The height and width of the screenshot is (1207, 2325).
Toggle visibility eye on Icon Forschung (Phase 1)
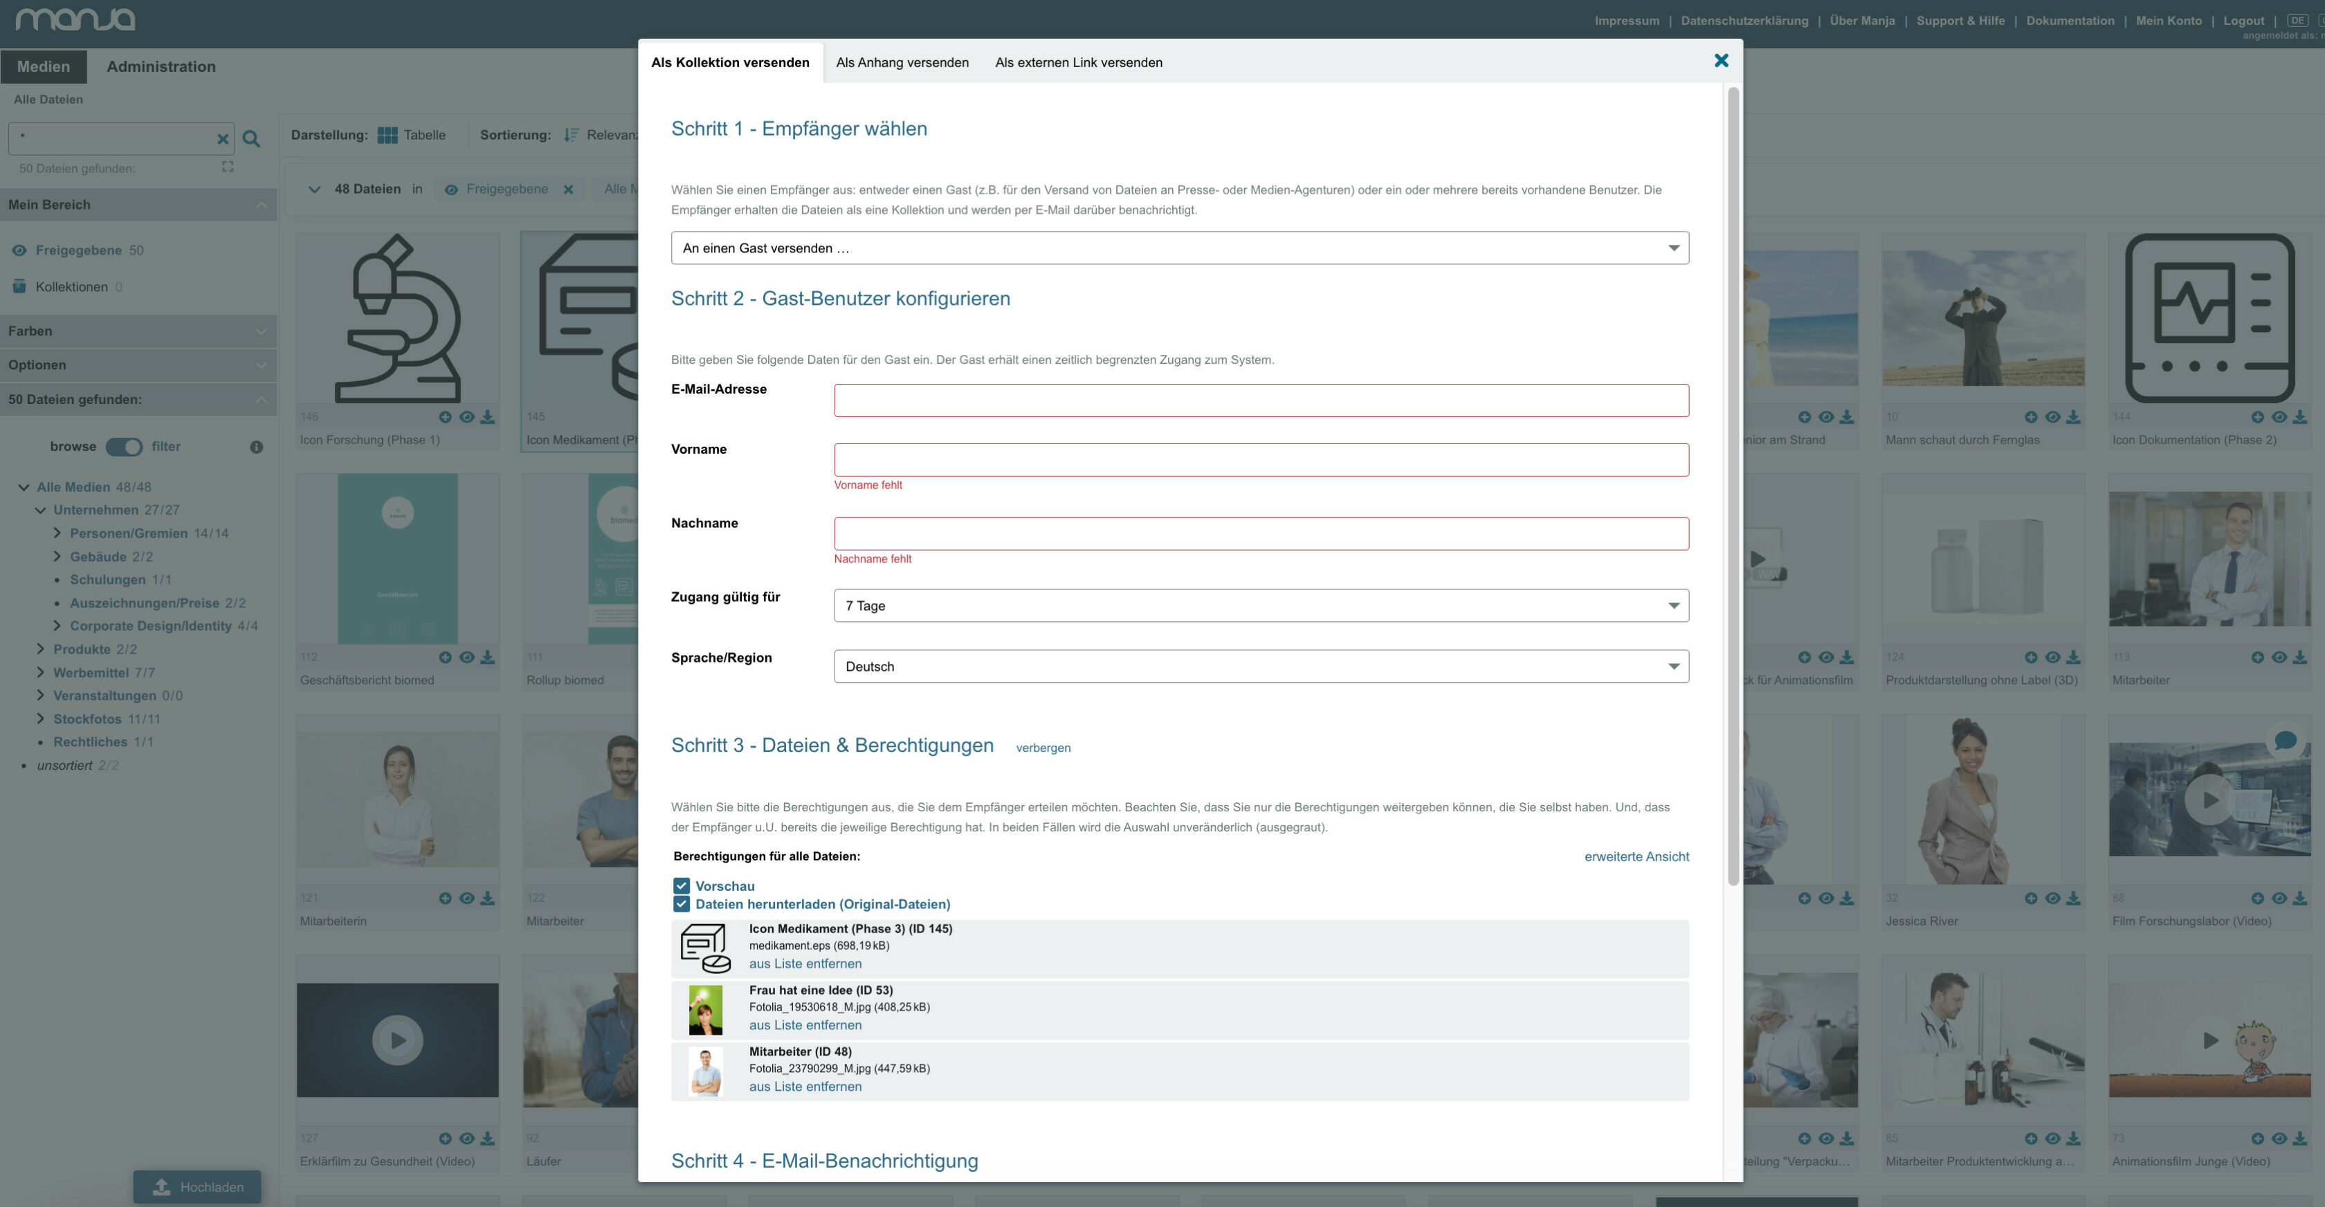[466, 417]
